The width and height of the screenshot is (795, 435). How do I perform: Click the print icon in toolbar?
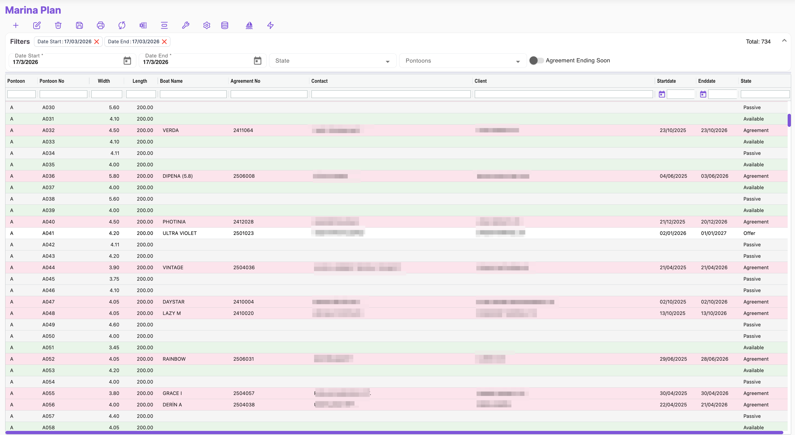(101, 25)
